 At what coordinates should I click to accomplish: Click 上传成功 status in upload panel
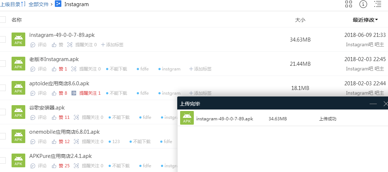[x=328, y=119]
